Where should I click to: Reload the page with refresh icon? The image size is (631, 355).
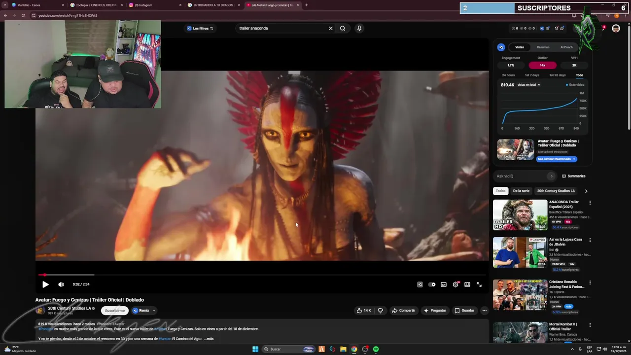(23, 15)
